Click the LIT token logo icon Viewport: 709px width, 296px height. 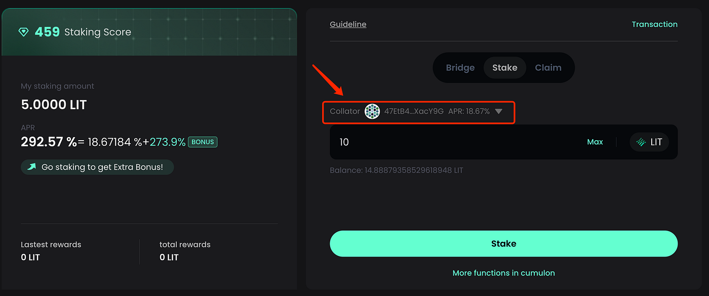click(x=641, y=142)
